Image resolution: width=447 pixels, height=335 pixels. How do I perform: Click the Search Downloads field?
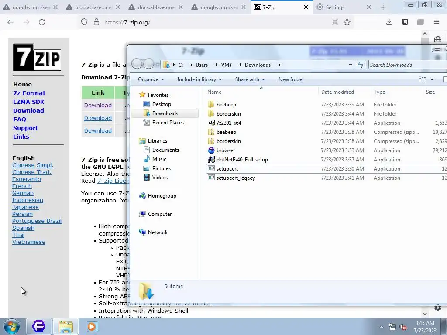[x=408, y=65]
